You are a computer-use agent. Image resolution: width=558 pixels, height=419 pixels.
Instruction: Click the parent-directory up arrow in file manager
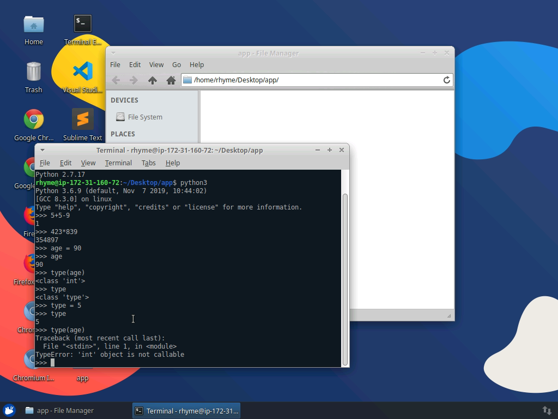point(153,80)
